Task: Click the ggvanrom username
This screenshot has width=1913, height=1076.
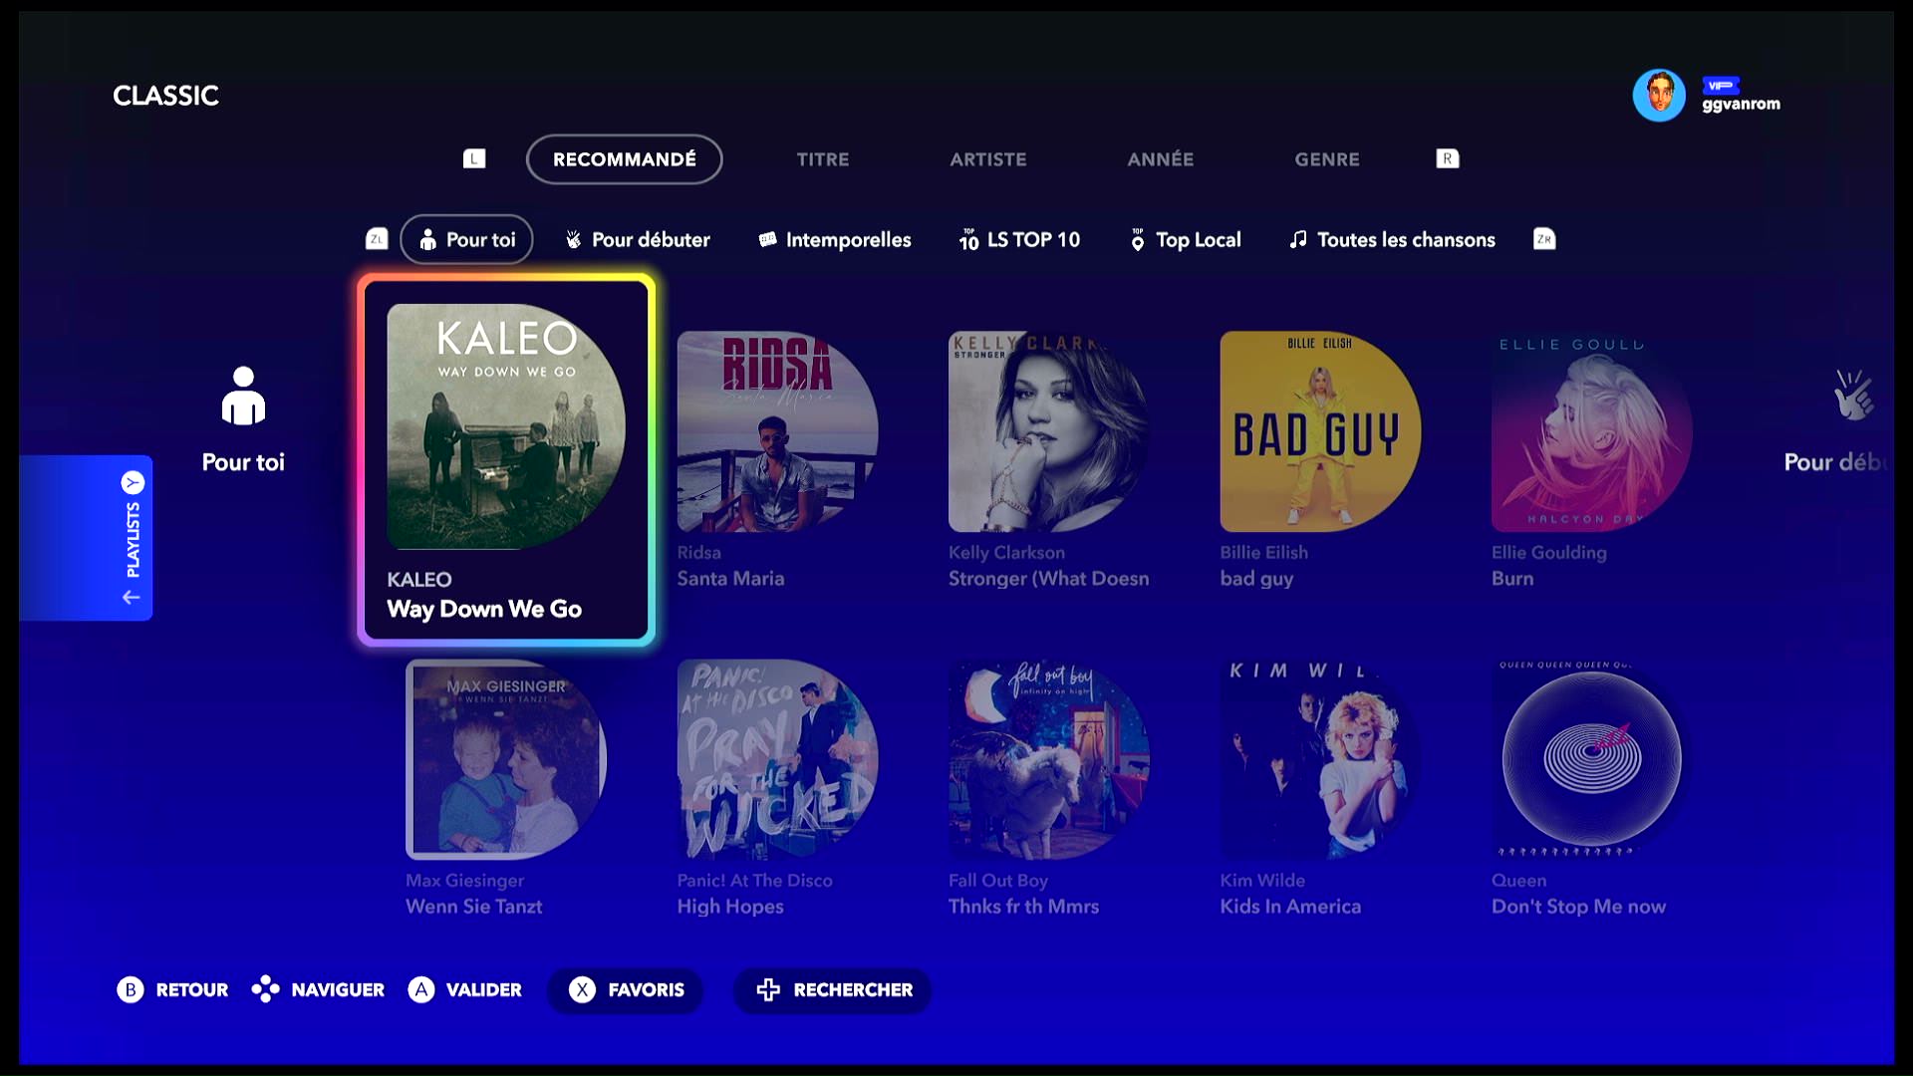Action: [x=1741, y=105]
